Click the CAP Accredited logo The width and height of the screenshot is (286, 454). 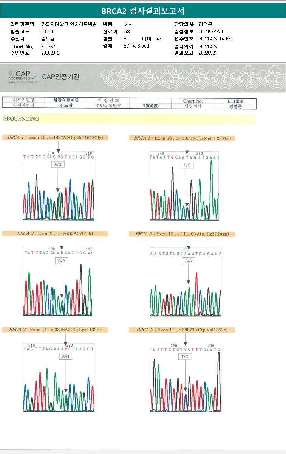point(23,77)
